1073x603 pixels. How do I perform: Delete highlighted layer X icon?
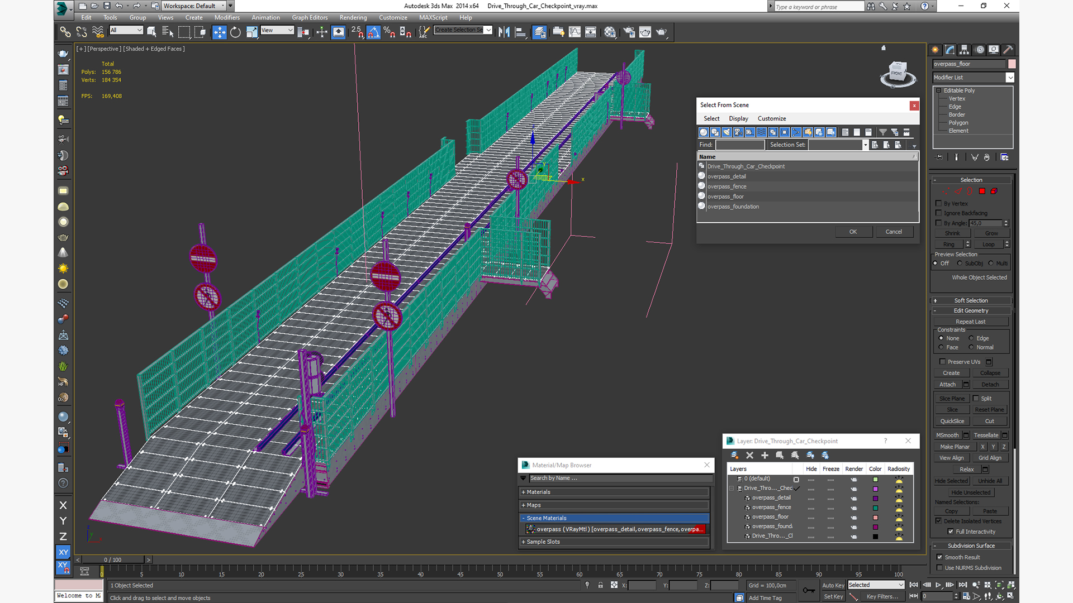coord(749,456)
